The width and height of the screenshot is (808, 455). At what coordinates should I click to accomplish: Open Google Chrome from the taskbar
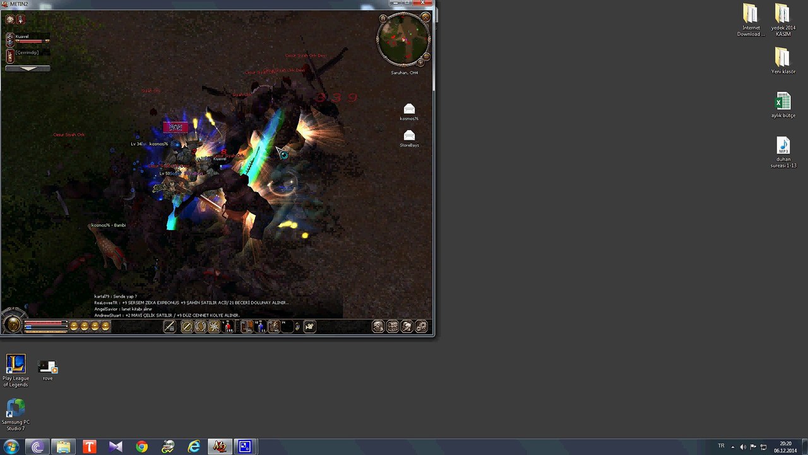pyautogui.click(x=141, y=447)
